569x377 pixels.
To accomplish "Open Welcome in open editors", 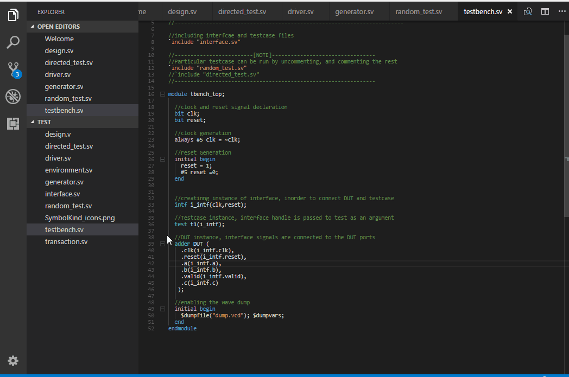I will pos(83,39).
